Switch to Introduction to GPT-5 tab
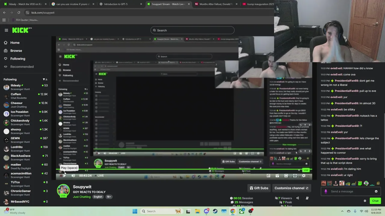 pos(121,4)
